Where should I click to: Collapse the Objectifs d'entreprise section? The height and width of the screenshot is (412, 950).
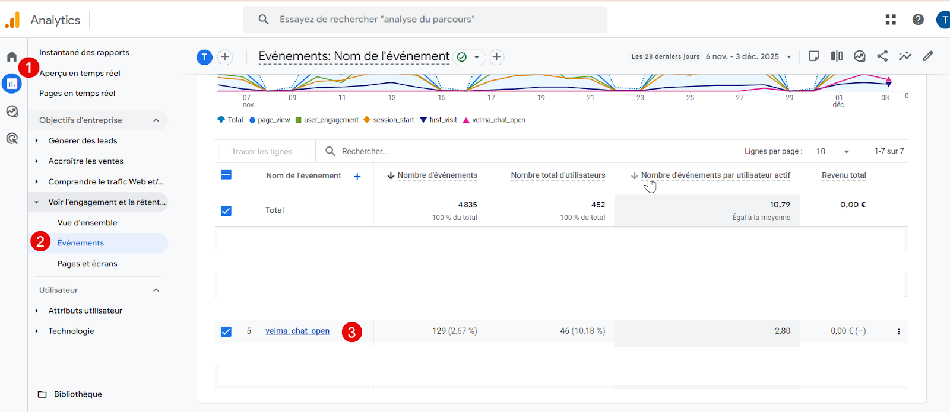[156, 120]
